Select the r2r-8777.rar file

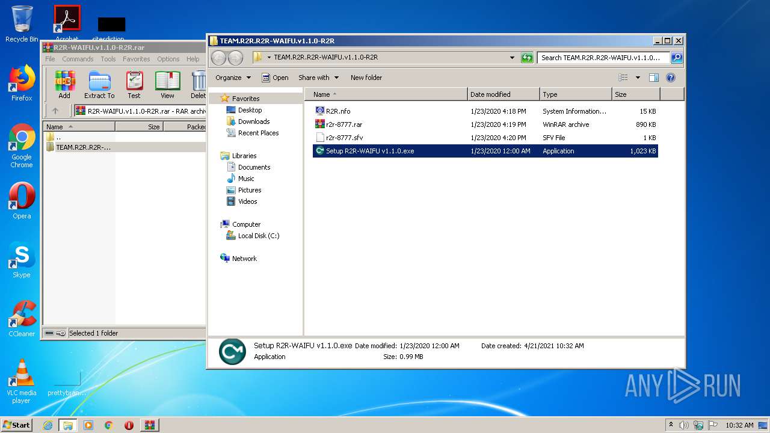coord(344,124)
